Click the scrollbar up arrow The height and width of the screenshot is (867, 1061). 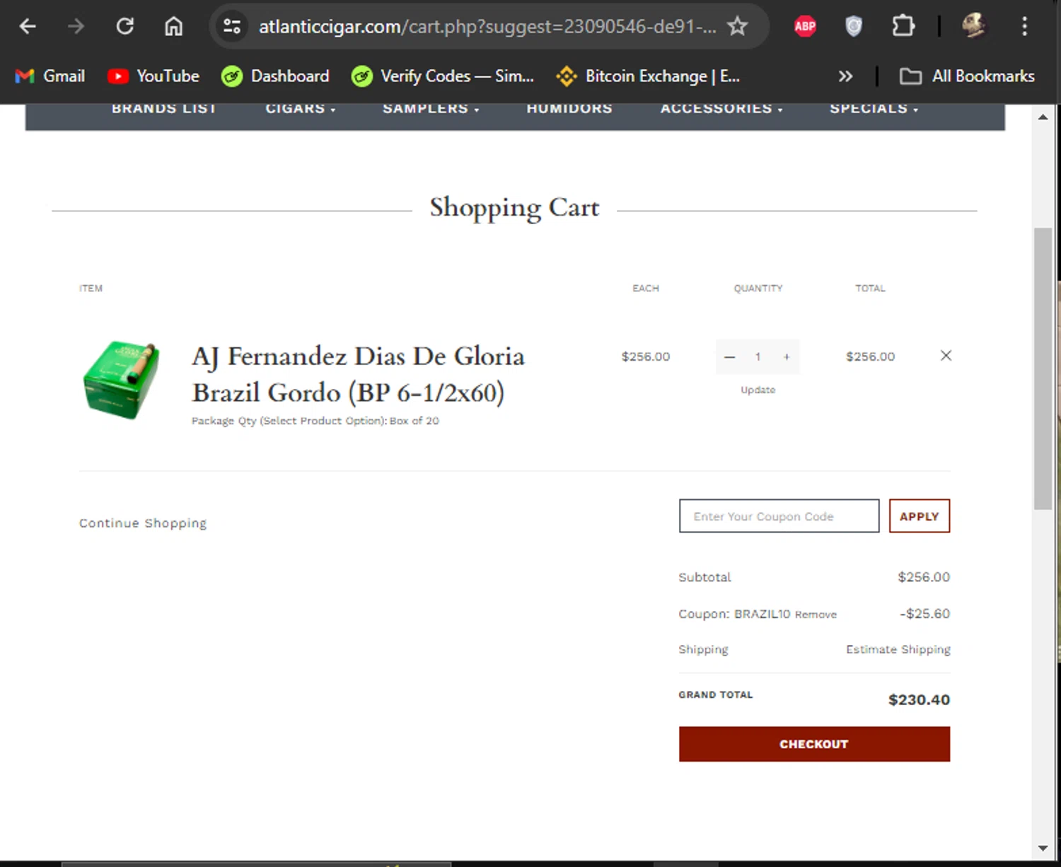(1043, 117)
